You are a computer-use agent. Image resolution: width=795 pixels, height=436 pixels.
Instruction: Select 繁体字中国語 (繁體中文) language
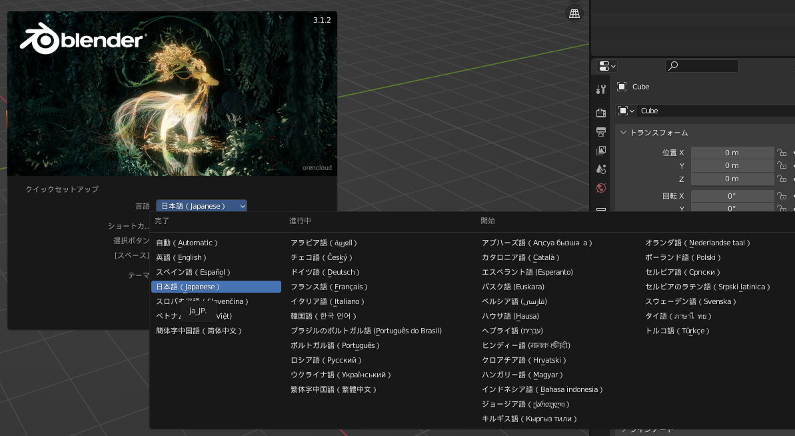tap(334, 390)
